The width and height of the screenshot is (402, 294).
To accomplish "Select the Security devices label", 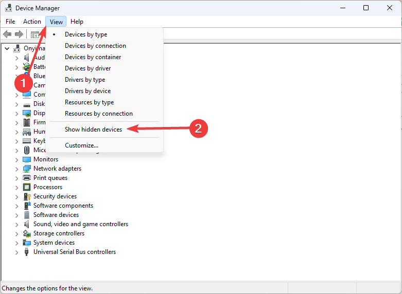I will click(55, 196).
